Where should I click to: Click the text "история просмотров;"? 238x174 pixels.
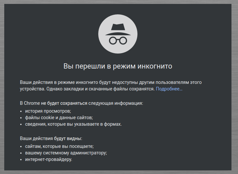click(x=48, y=111)
